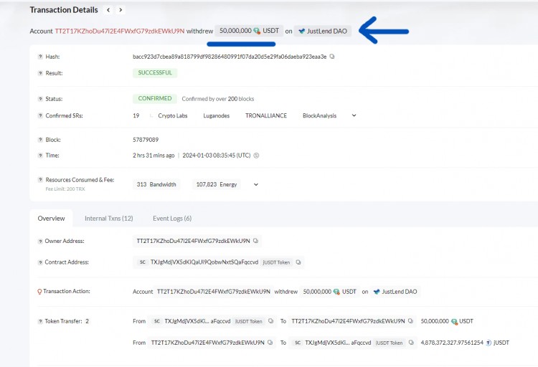
Task: Expand Resources Consumed details after Energy
Action: coord(256,184)
